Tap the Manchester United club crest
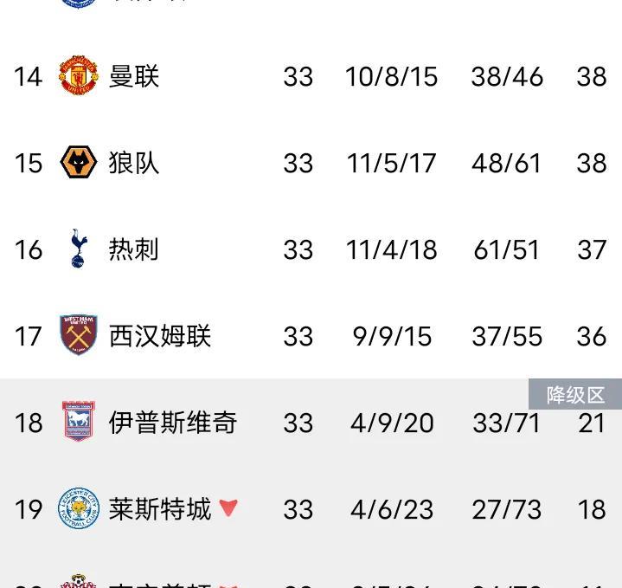 [x=78, y=75]
